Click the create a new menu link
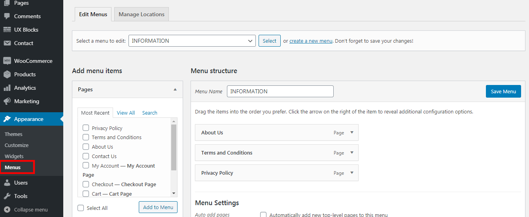 (311, 41)
